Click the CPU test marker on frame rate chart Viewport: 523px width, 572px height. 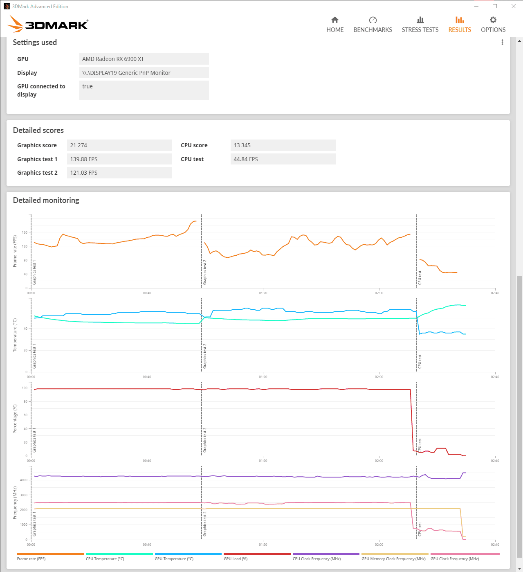(x=420, y=277)
